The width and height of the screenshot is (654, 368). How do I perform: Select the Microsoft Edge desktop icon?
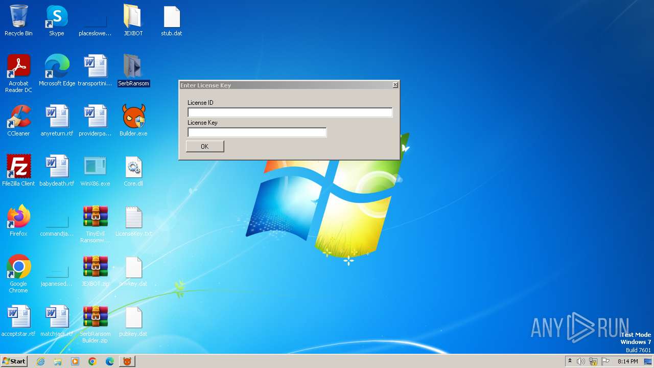(x=57, y=71)
